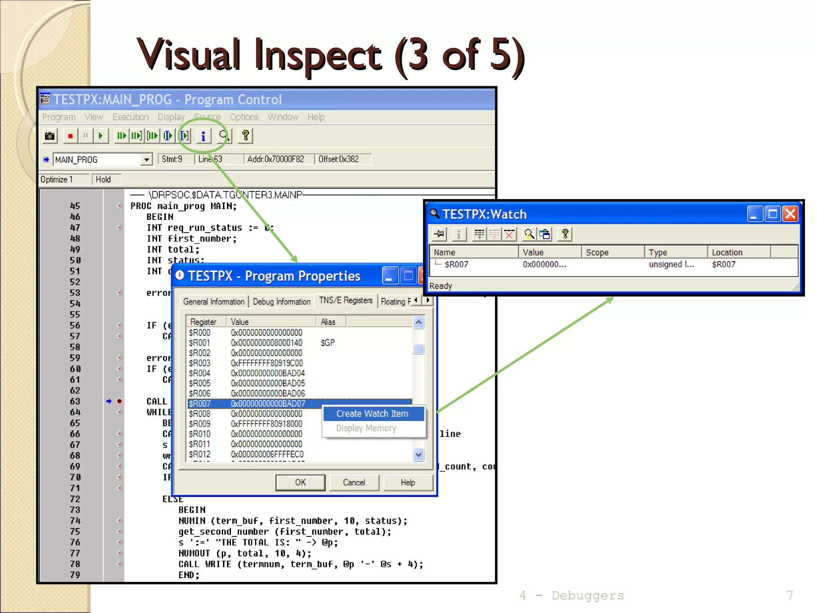The width and height of the screenshot is (817, 613).
Task: Expand the $R007 watch item tree node
Action: (438, 264)
